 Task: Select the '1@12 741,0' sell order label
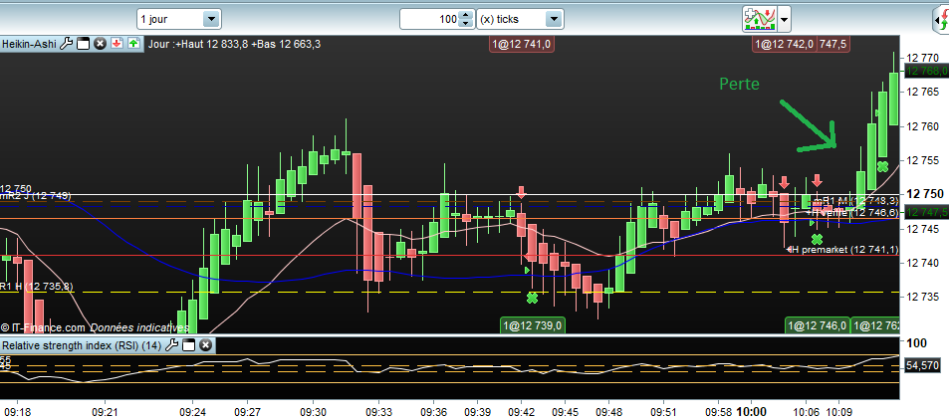coord(522,44)
